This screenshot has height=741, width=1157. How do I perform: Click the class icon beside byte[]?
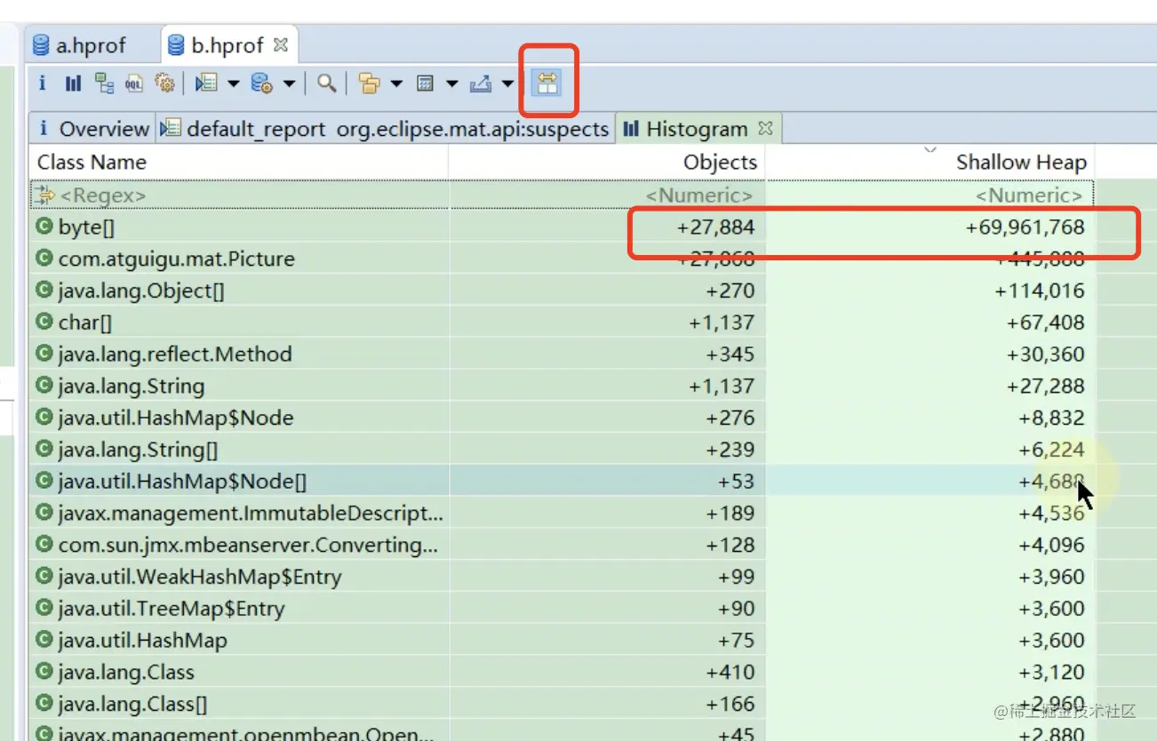click(44, 227)
